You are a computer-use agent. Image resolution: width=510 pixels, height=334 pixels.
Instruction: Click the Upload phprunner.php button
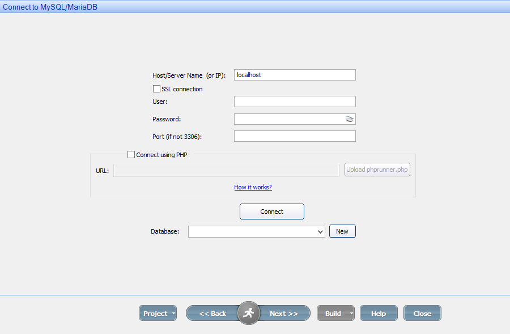point(377,169)
